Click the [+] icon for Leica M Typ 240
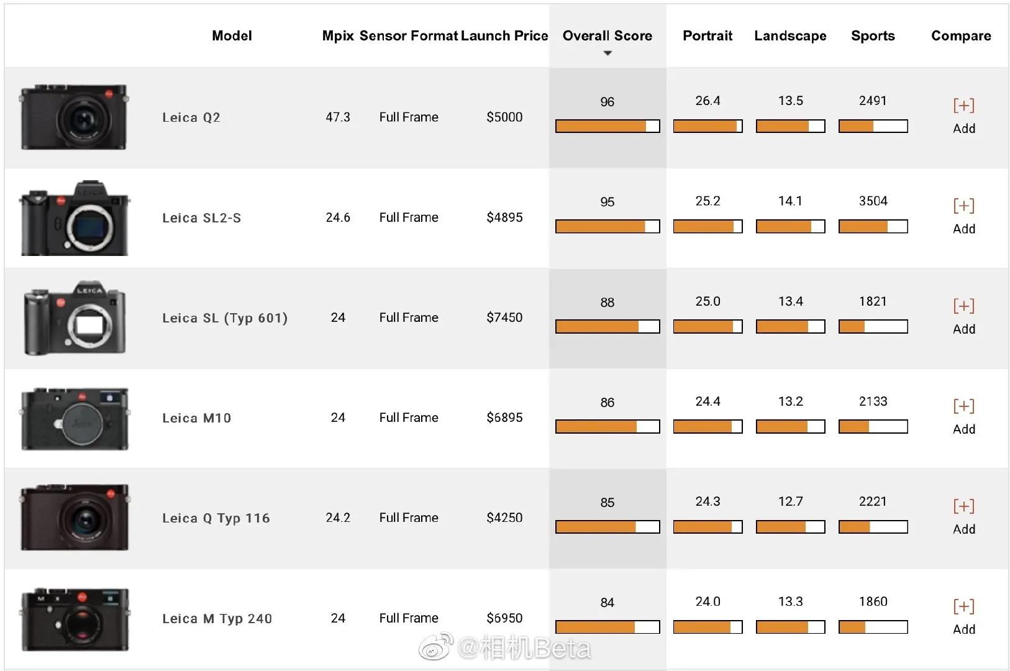The height and width of the screenshot is (671, 1010). [963, 606]
